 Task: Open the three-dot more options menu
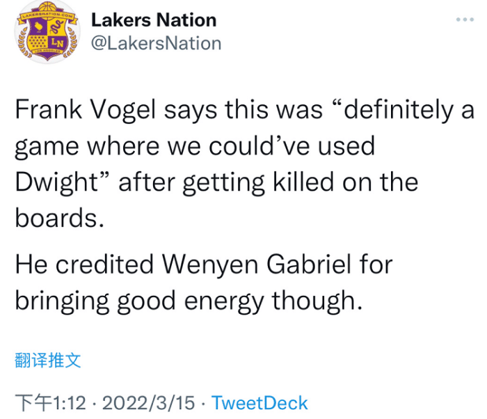tap(465, 19)
